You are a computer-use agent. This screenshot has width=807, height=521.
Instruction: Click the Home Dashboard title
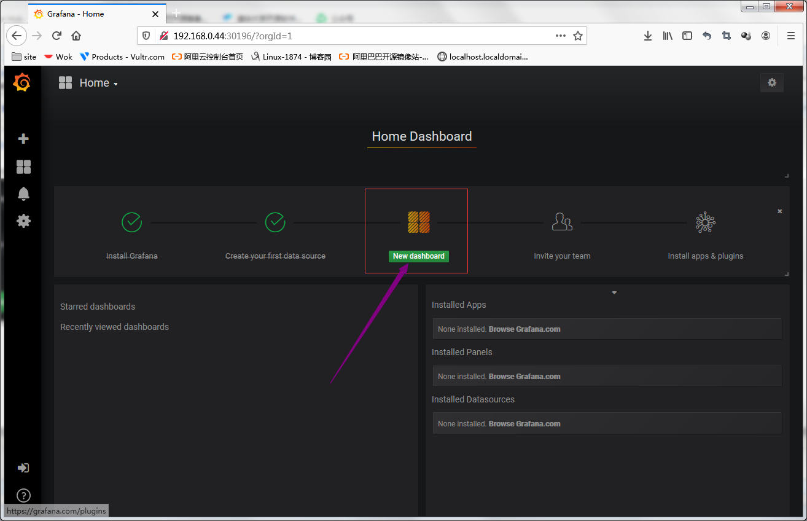click(x=422, y=136)
